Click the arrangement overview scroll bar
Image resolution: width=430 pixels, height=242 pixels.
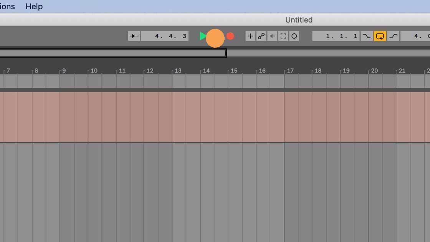[113, 53]
